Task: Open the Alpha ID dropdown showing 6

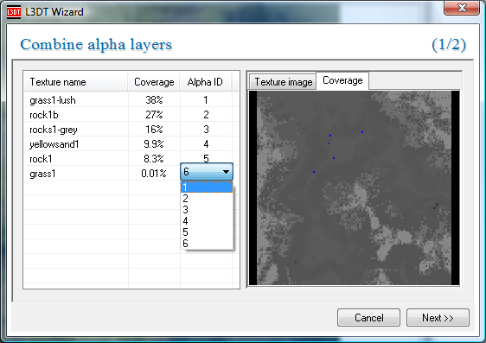Action: 207,171
